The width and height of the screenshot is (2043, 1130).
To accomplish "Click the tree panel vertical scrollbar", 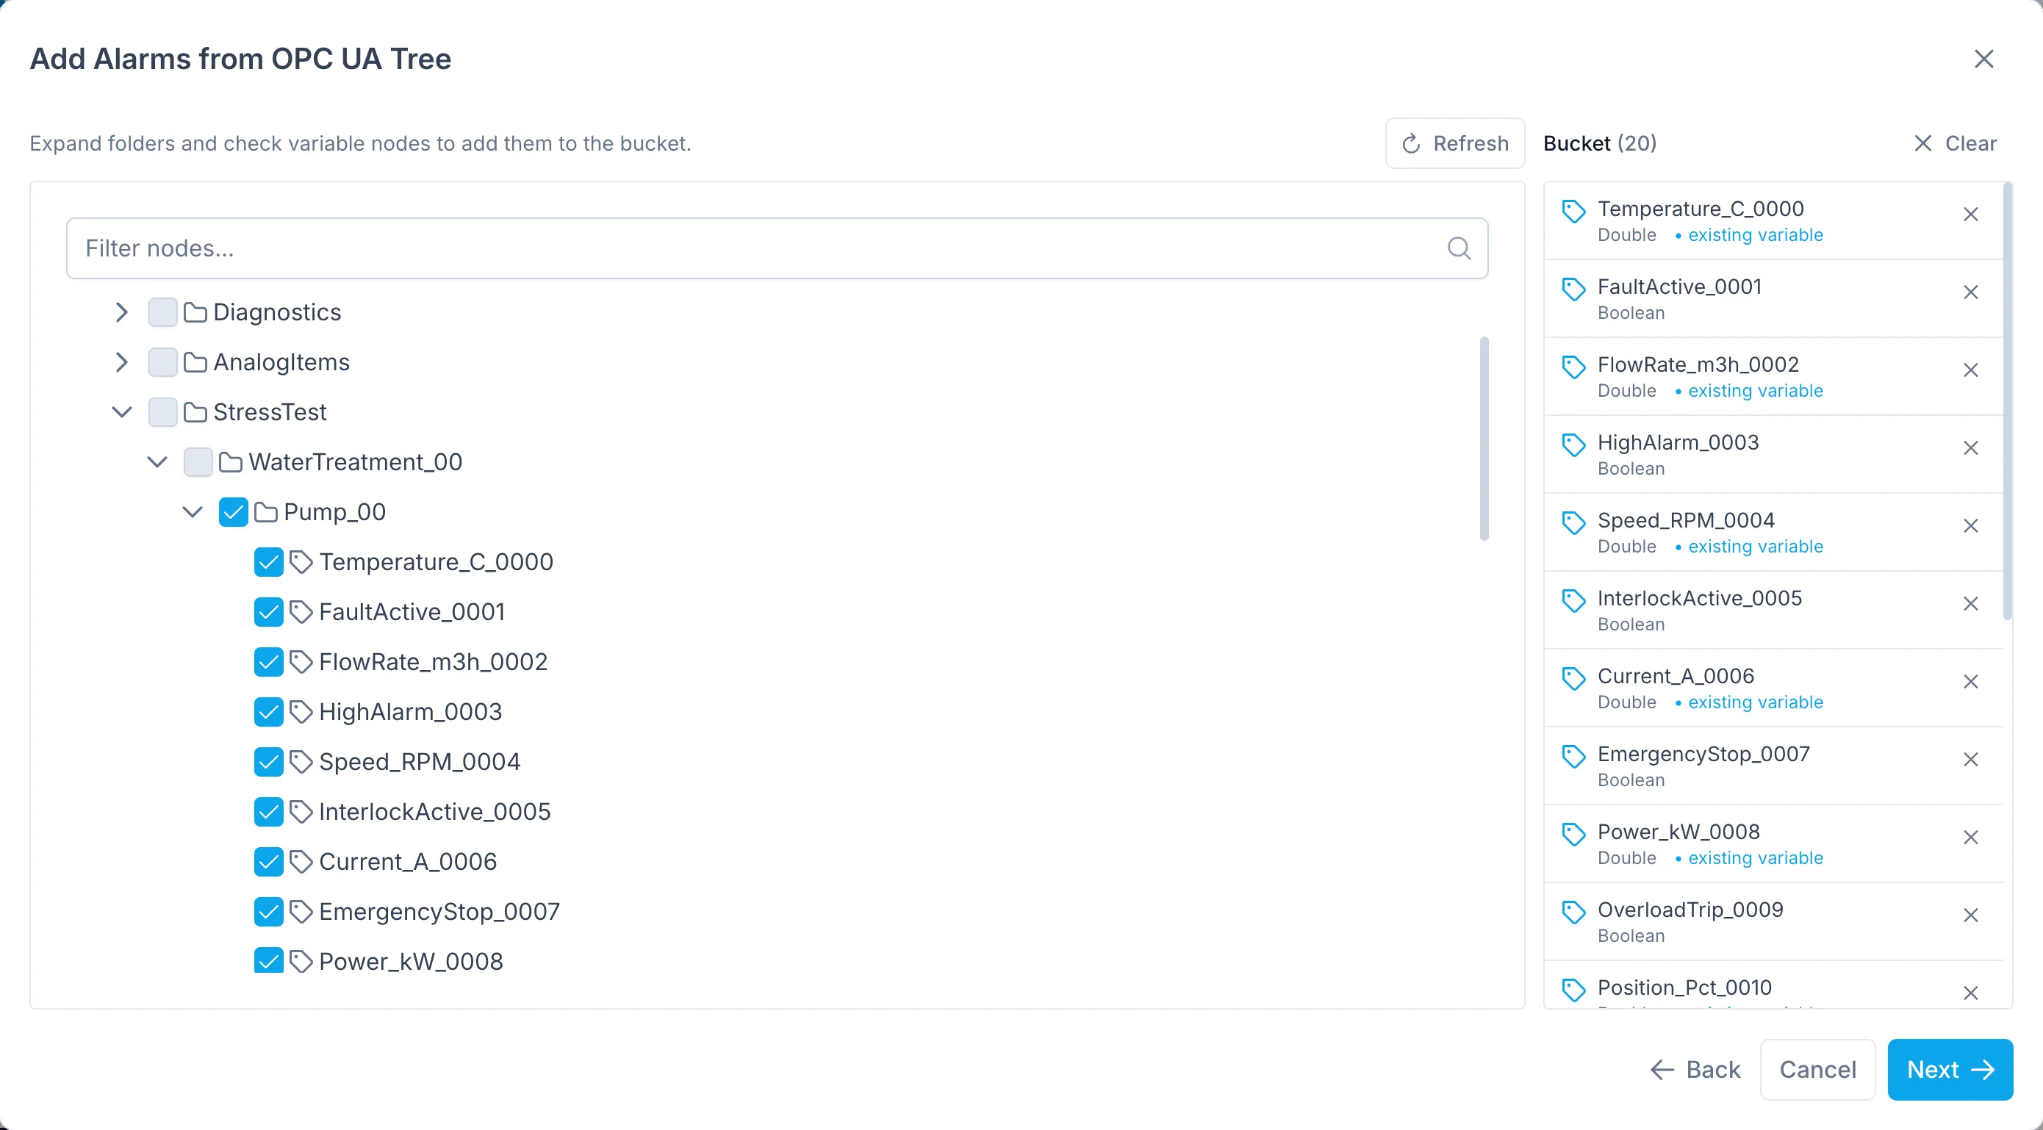I will (x=1484, y=439).
